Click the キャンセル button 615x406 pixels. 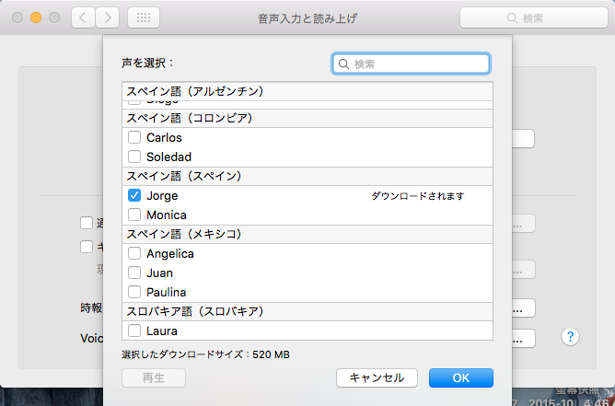pos(377,377)
